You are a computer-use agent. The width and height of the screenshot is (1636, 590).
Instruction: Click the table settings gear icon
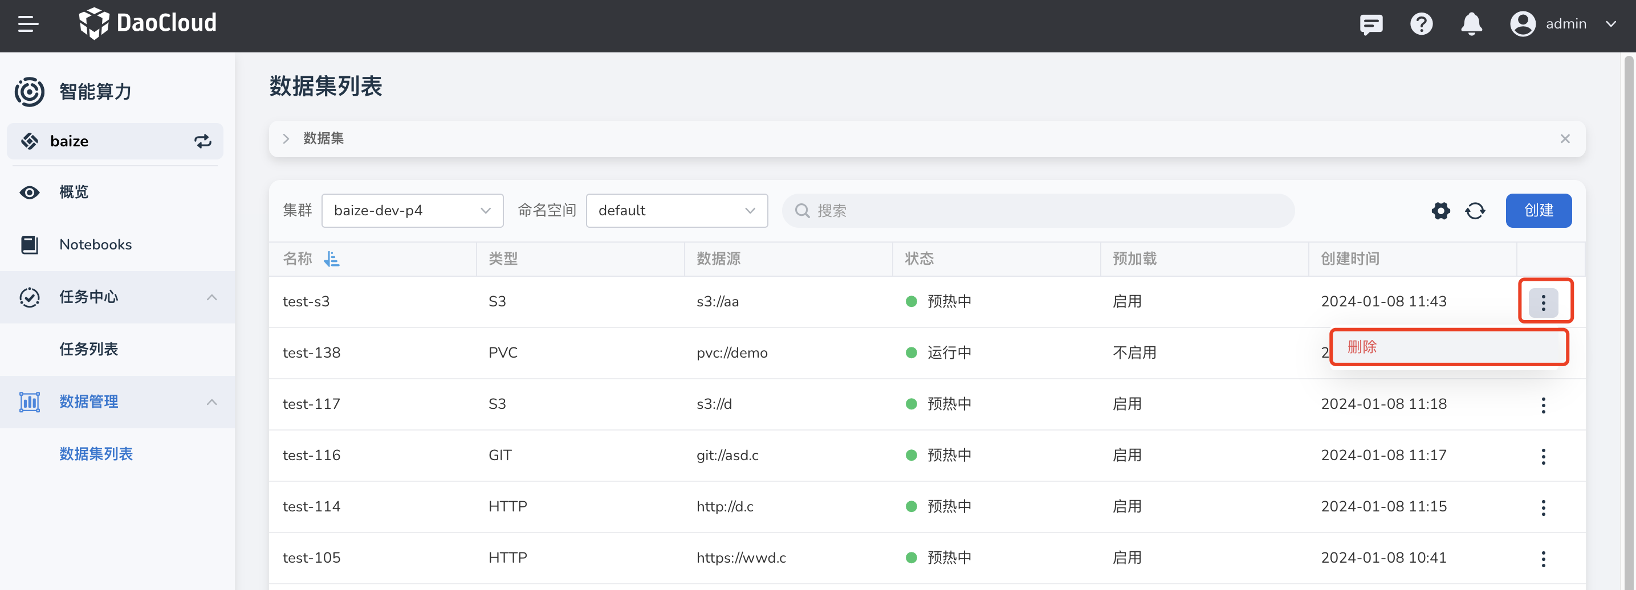tap(1440, 211)
